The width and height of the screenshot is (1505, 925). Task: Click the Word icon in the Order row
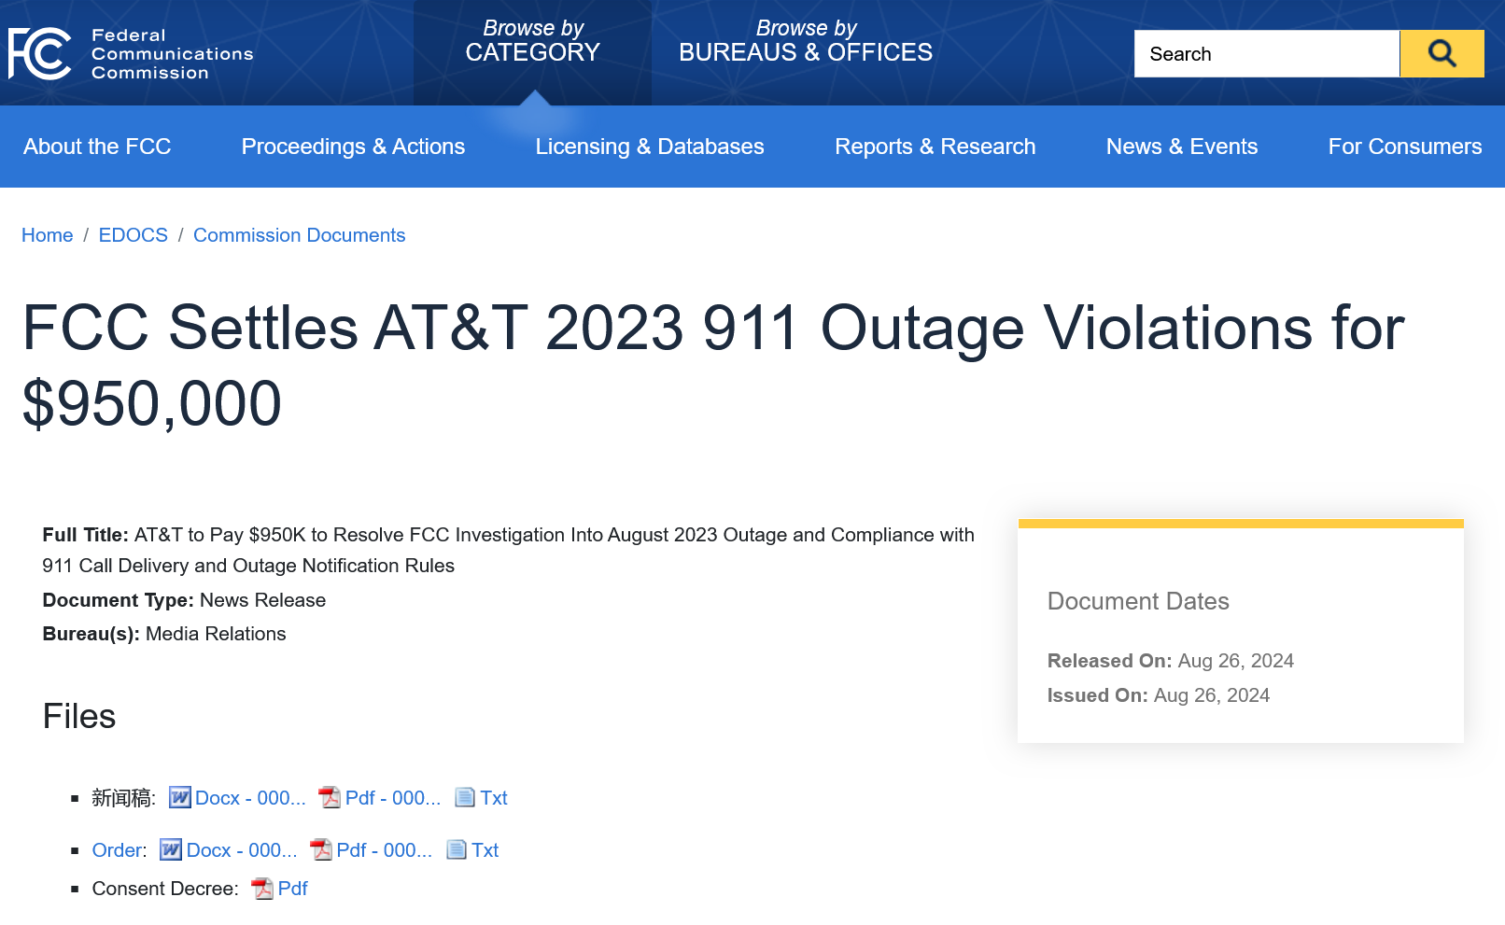coord(171,849)
